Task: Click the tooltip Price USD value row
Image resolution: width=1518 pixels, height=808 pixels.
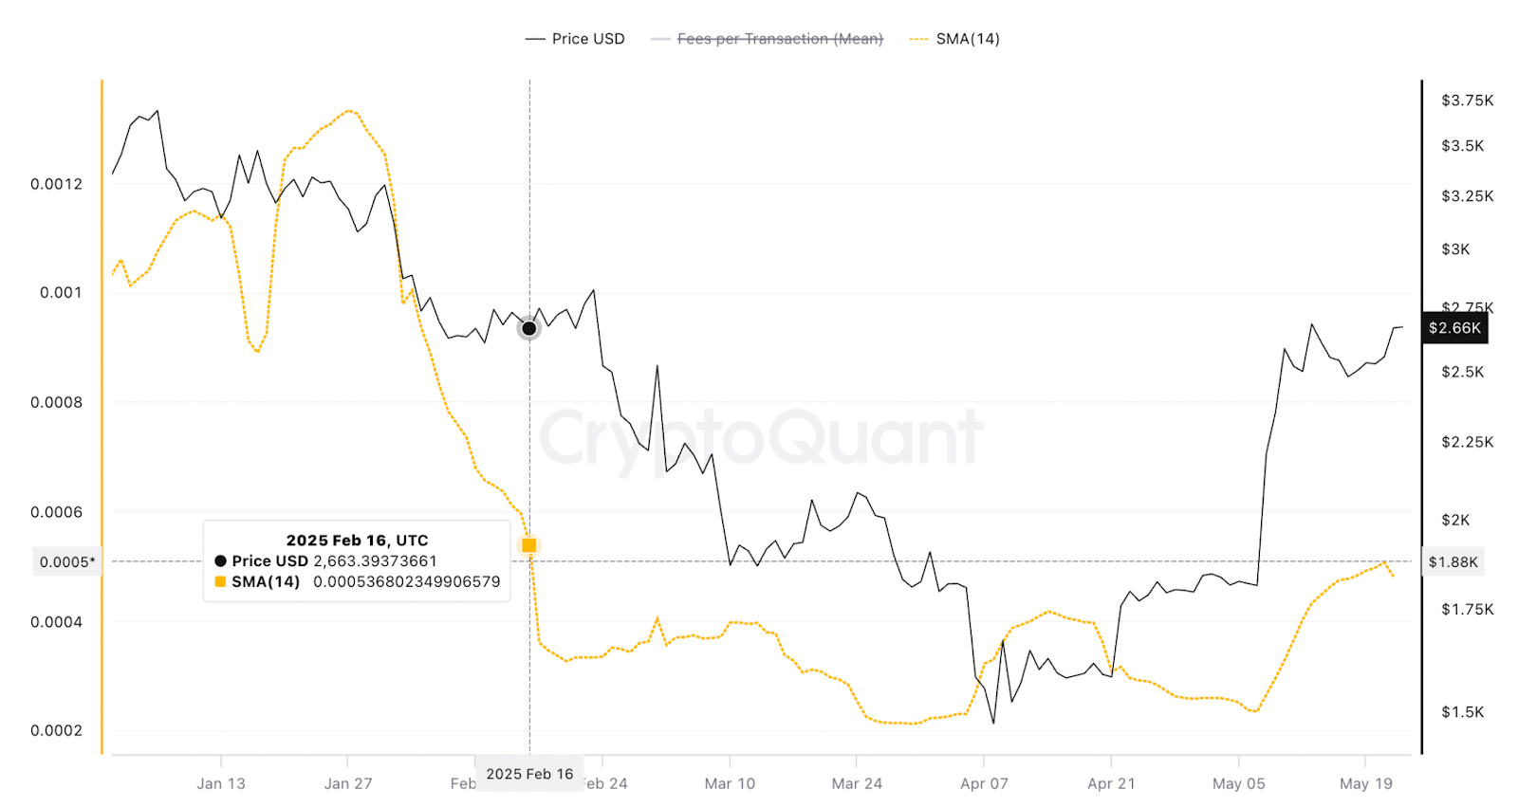Action: pos(325,561)
